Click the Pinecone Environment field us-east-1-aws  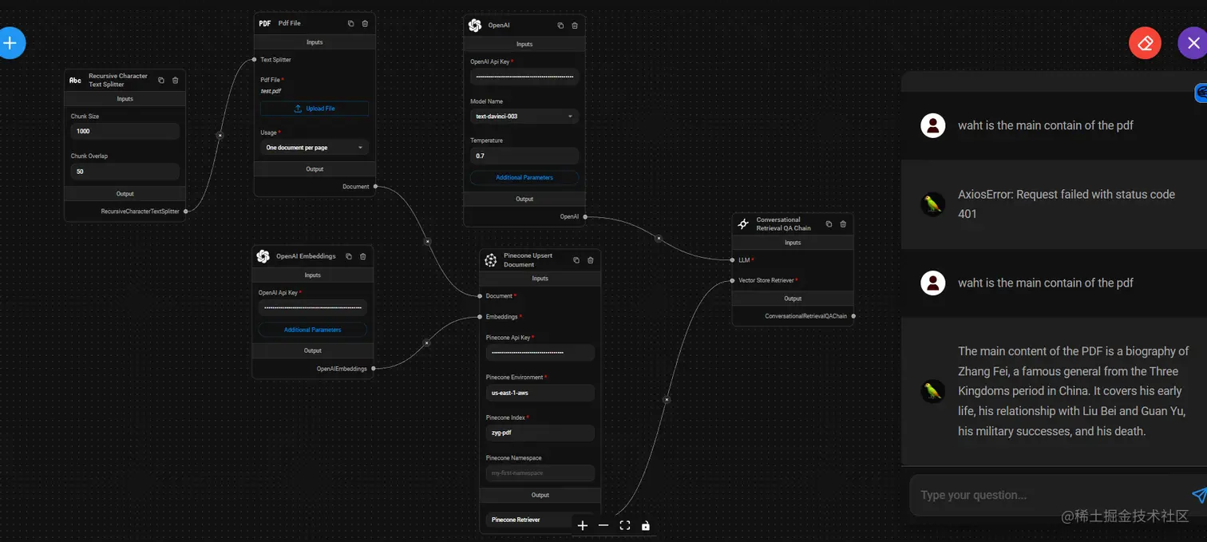point(540,393)
